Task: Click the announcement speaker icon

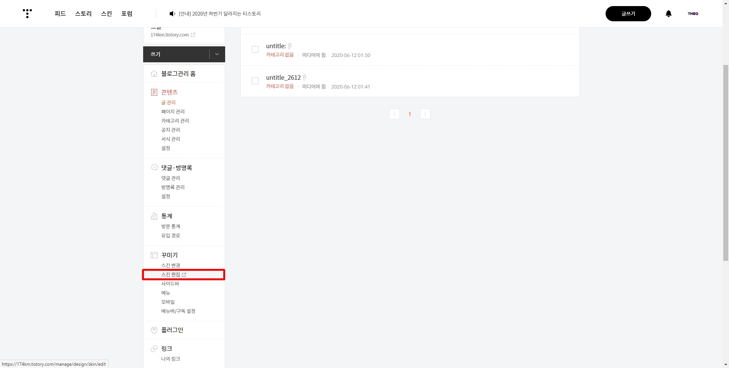Action: pos(172,14)
